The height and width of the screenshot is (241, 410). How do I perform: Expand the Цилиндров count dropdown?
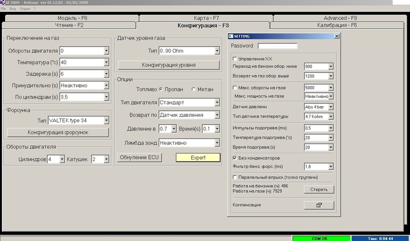62,159
